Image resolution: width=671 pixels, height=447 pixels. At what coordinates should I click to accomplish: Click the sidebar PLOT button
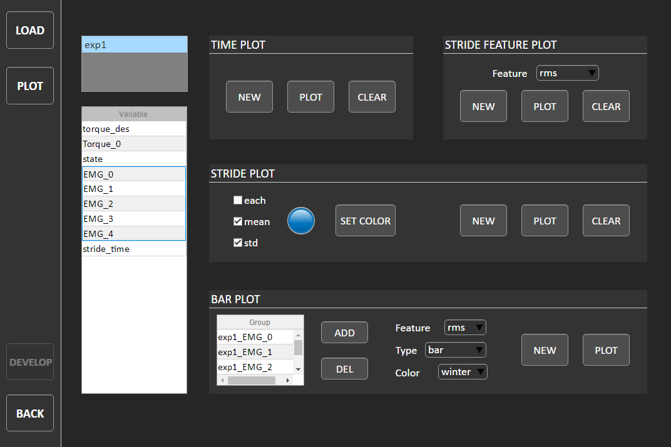pyautogui.click(x=30, y=86)
